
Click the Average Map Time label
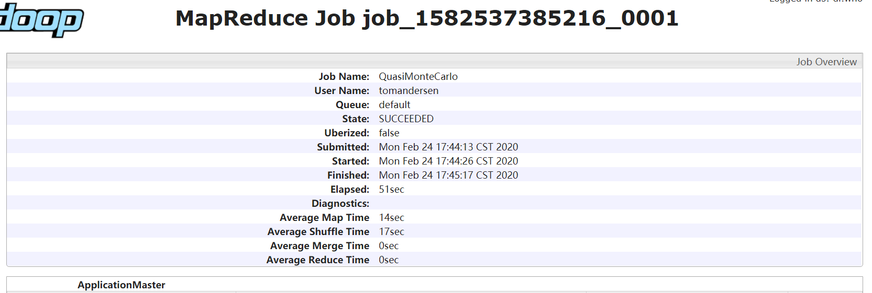pyautogui.click(x=325, y=217)
